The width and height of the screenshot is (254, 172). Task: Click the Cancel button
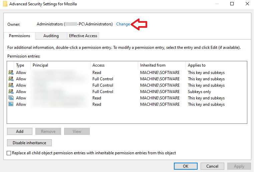[x=212, y=166]
